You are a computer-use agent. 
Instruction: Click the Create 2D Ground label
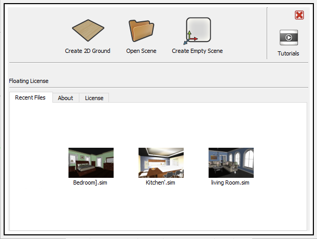click(88, 51)
